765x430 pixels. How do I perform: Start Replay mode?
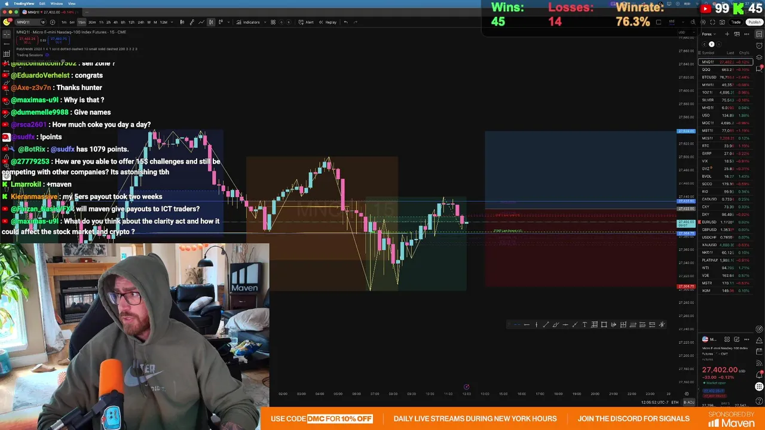pos(328,22)
